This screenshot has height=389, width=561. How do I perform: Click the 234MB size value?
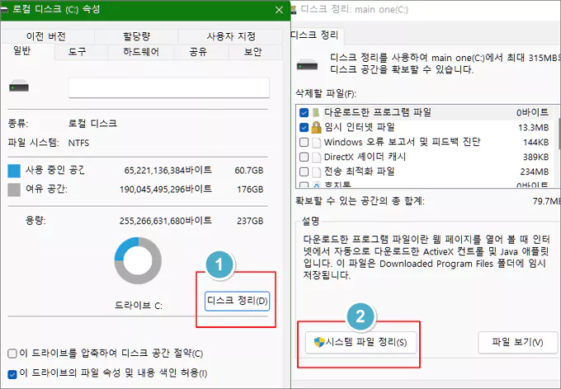point(535,172)
